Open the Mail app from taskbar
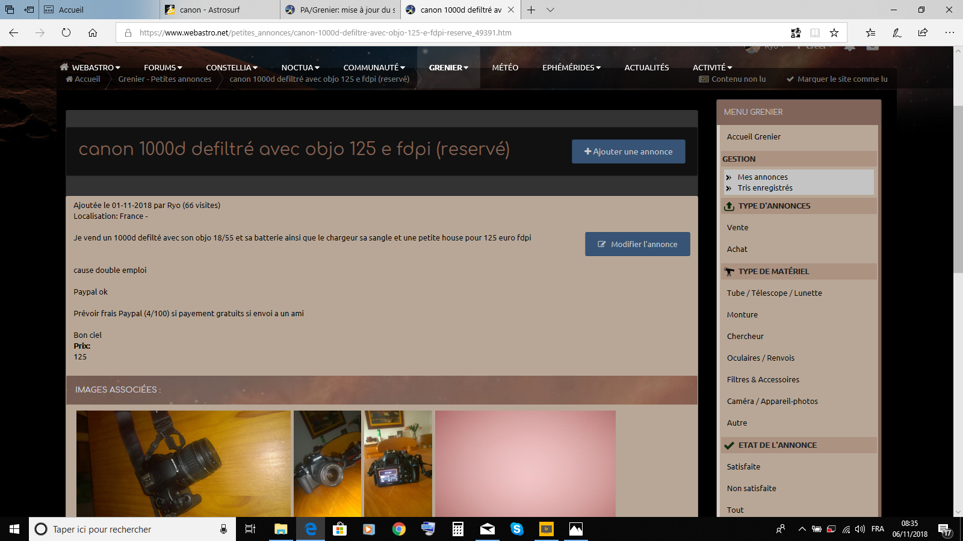This screenshot has width=963, height=541. [x=487, y=529]
